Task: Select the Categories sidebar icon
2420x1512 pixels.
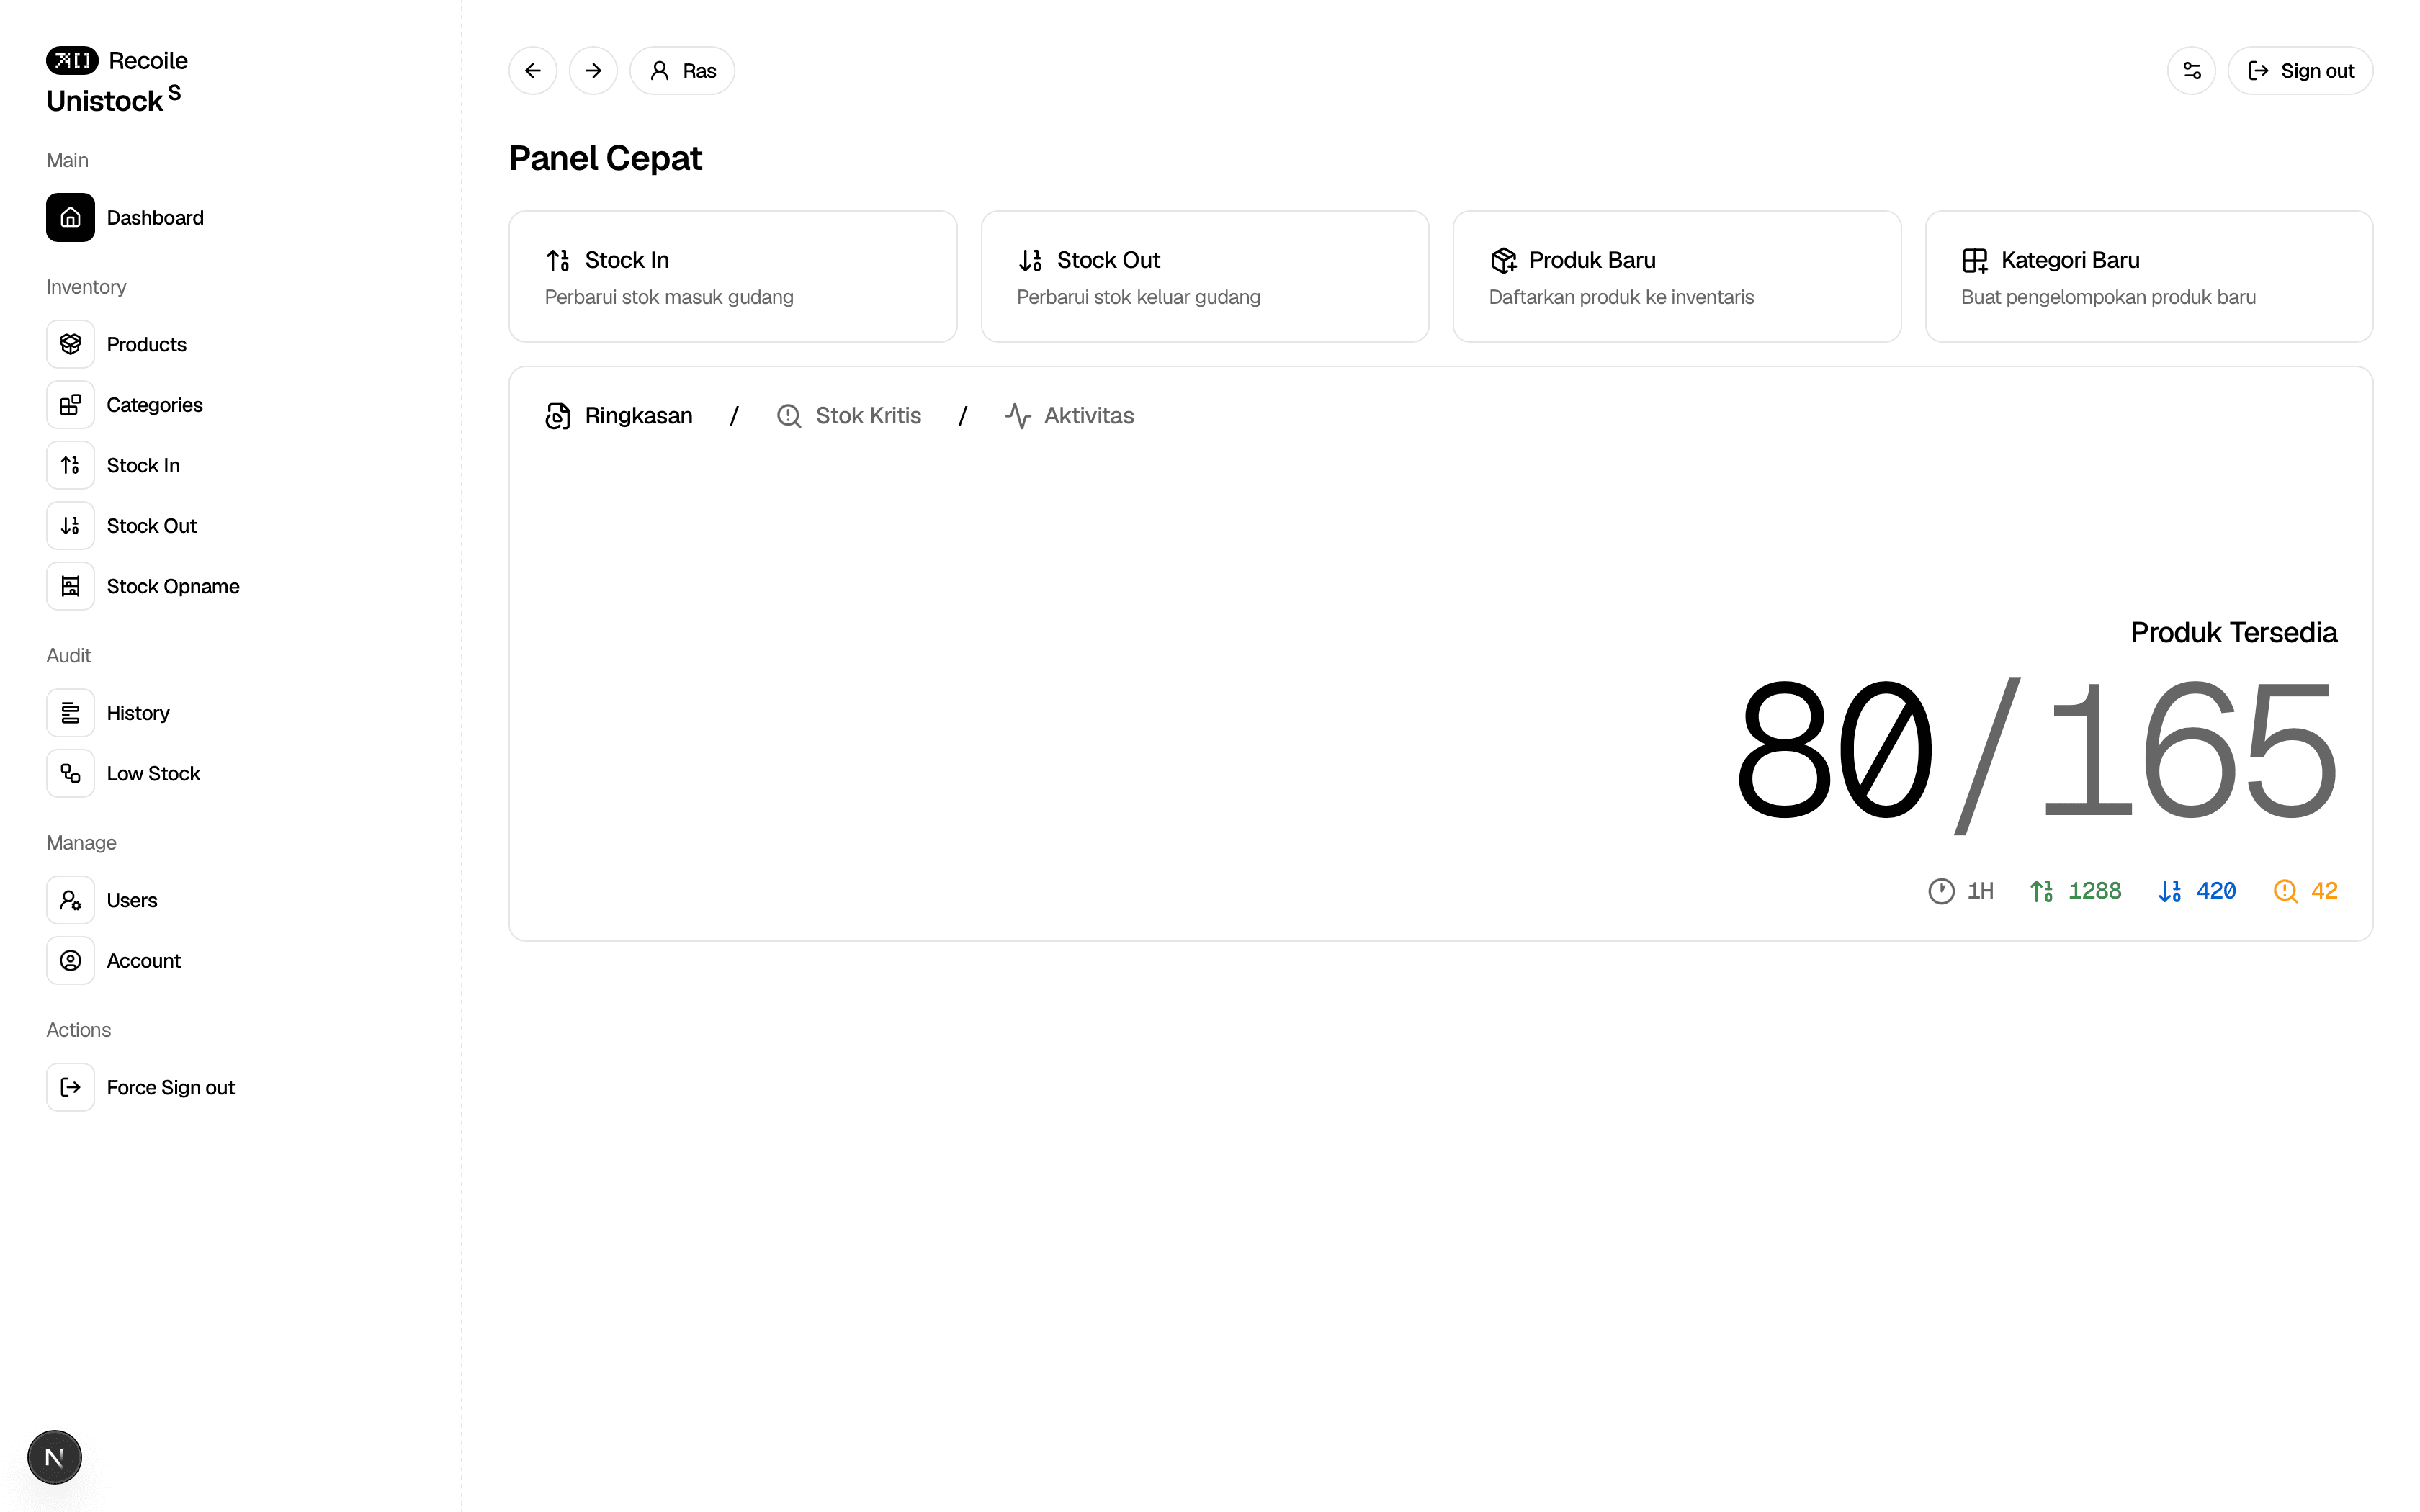Action: 70,404
